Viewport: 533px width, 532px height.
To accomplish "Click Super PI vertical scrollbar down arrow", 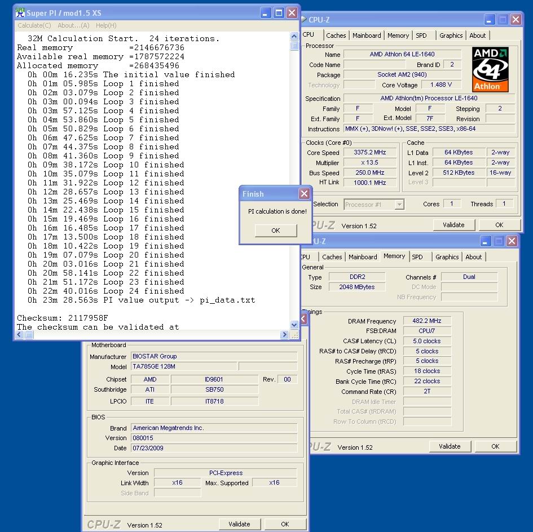I will coord(294,325).
